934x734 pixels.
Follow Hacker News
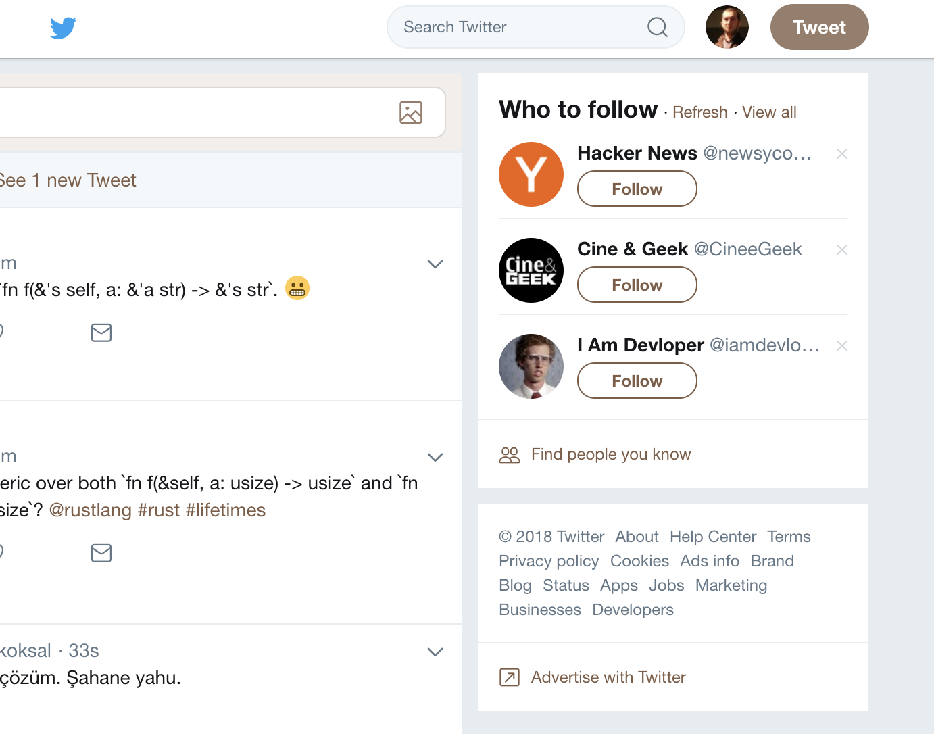tap(637, 189)
